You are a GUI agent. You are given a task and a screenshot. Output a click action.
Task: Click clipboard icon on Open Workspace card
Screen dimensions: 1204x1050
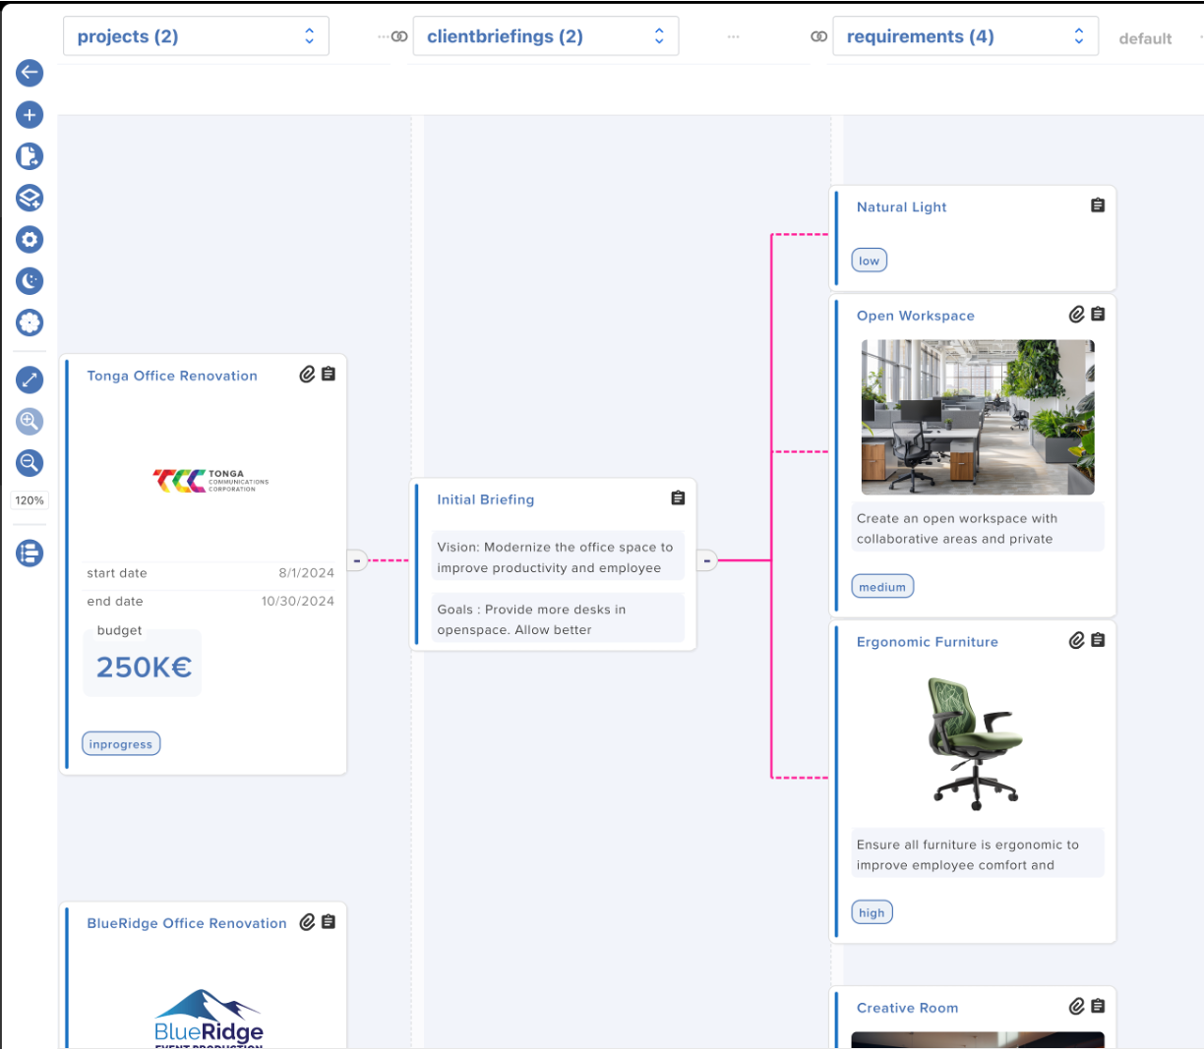pyautogui.click(x=1098, y=315)
